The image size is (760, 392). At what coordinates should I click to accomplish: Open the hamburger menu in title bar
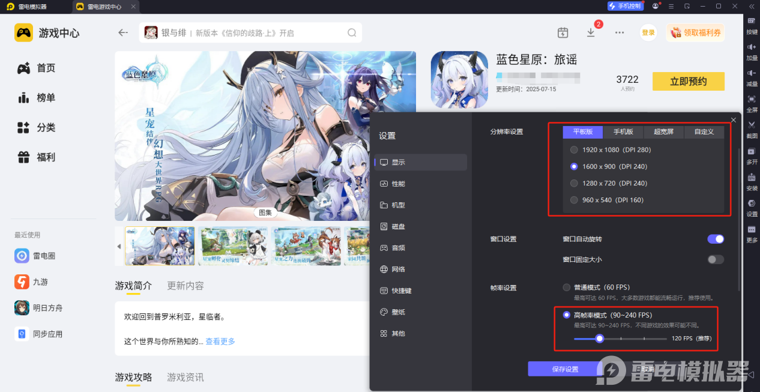671,6
